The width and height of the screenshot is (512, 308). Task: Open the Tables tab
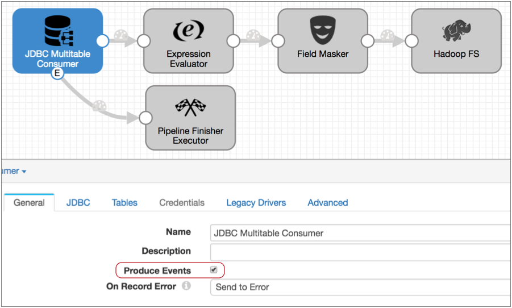(124, 202)
